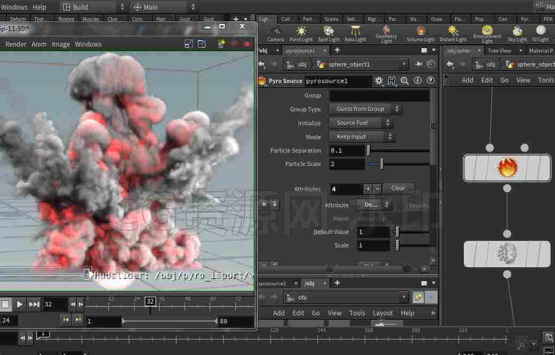Create an Environment Light from the shelf
This screenshot has width=555, height=355.
tap(487, 34)
